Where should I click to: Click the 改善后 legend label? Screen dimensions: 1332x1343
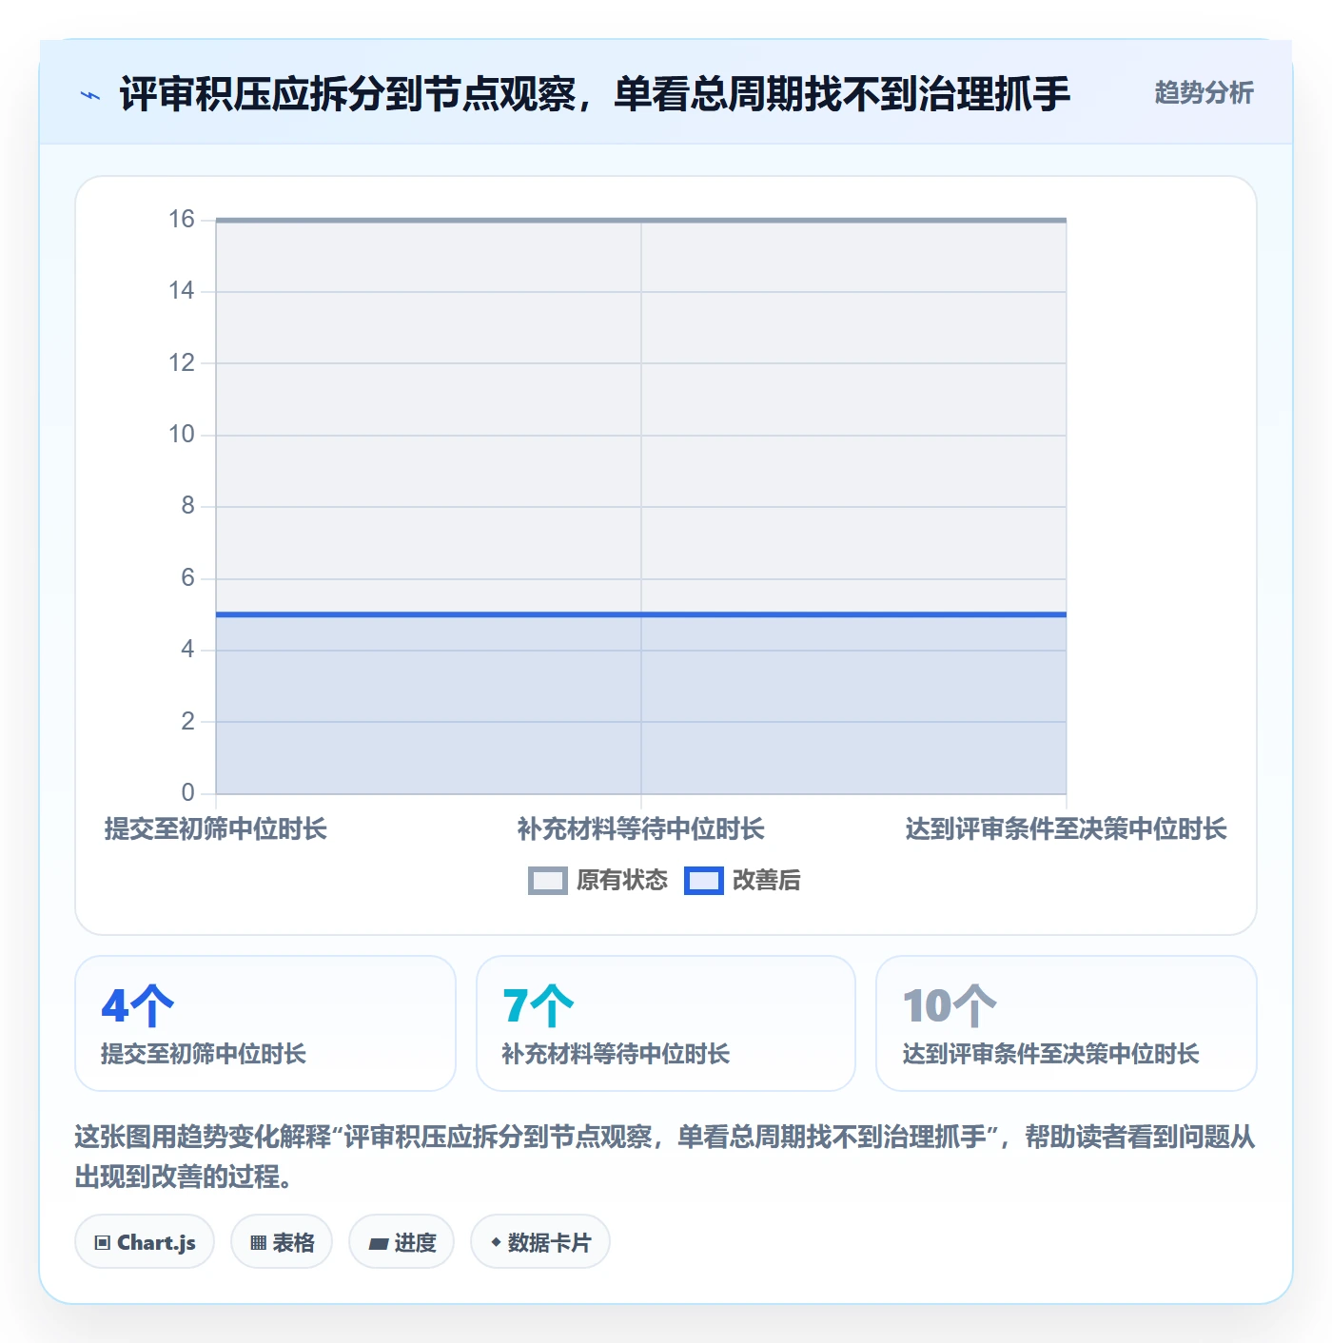coord(767,881)
